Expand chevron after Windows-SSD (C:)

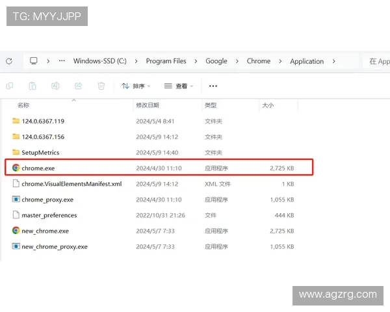coord(136,61)
